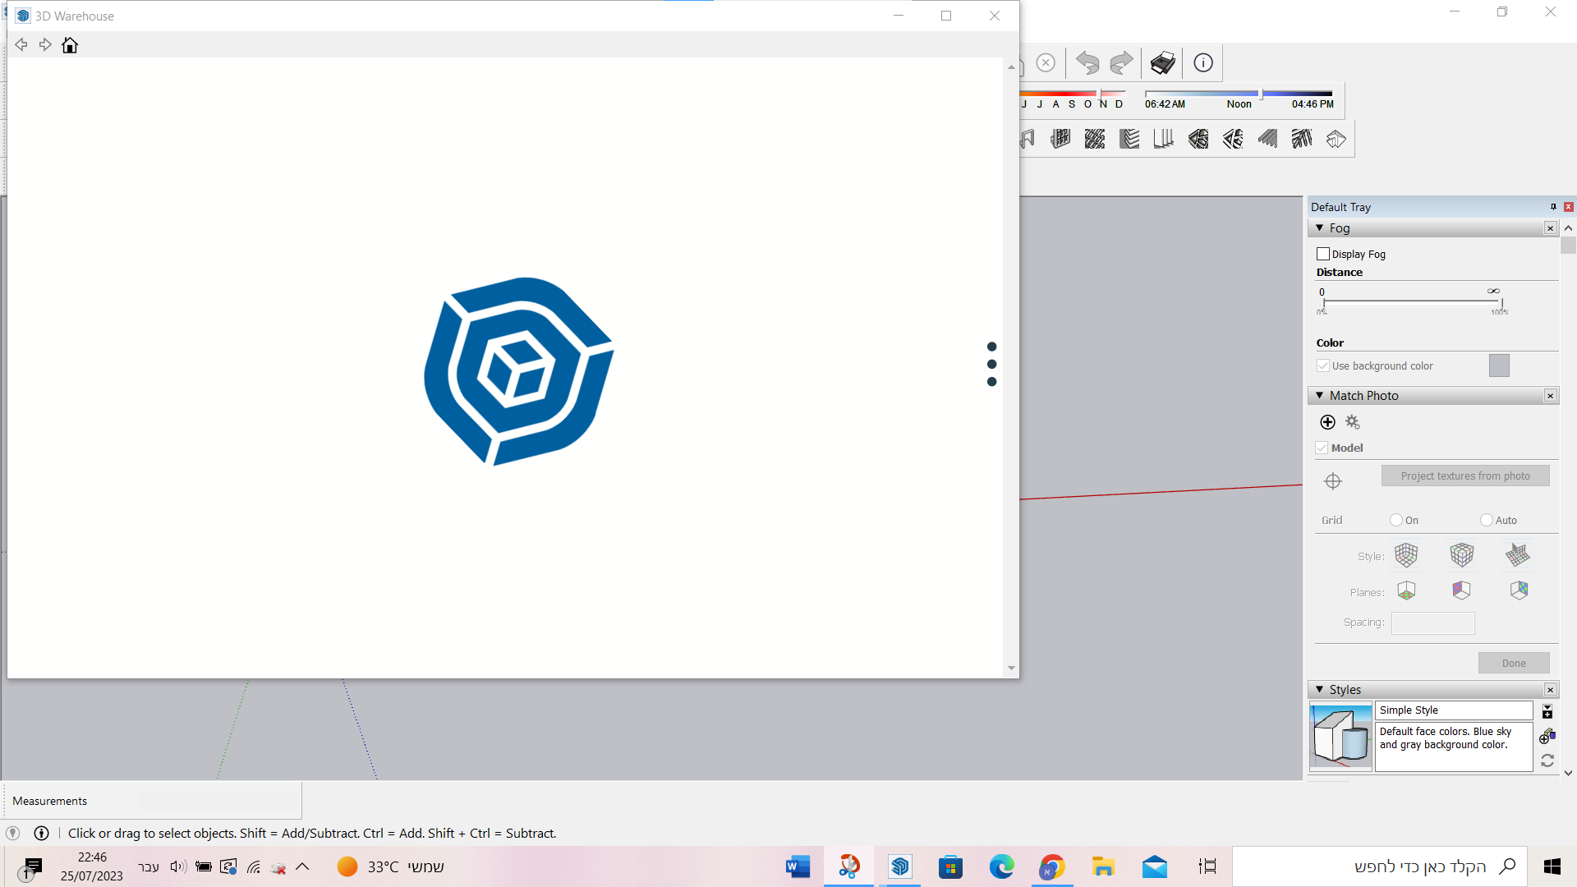
Task: Open Microsoft Edge from the taskbar
Action: tap(1001, 866)
